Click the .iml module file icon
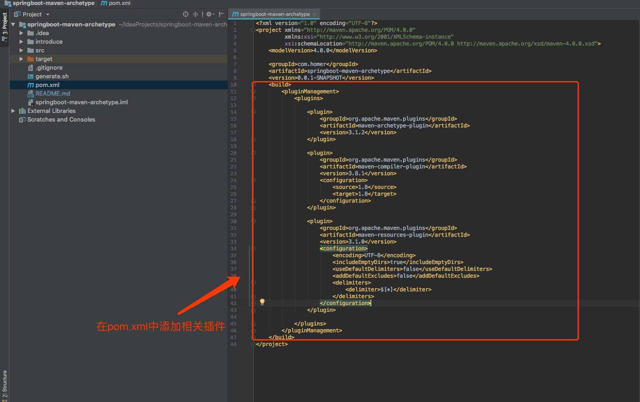The height and width of the screenshot is (402, 640). 31,102
